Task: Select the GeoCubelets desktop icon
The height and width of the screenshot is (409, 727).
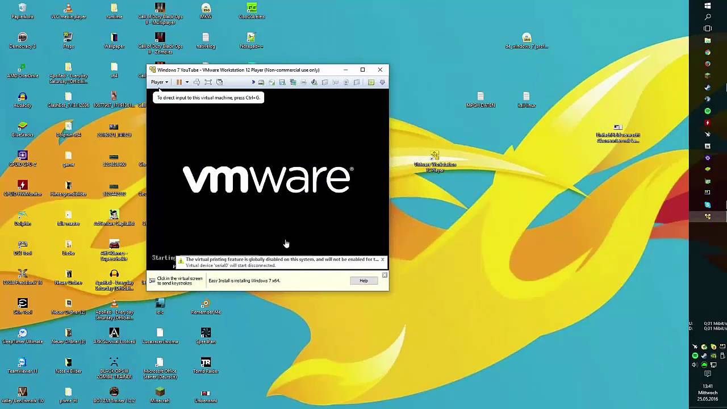Action: pos(252,11)
